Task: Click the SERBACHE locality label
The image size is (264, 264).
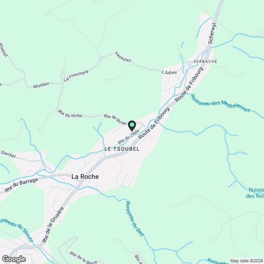Action: click(205, 61)
